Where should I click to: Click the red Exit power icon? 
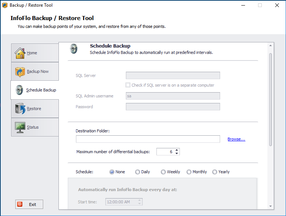20,204
